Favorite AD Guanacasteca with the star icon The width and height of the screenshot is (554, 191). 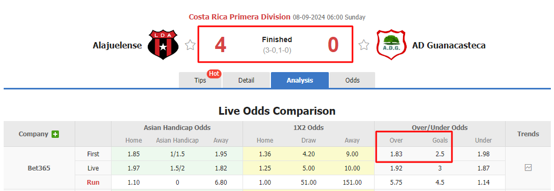click(x=364, y=45)
